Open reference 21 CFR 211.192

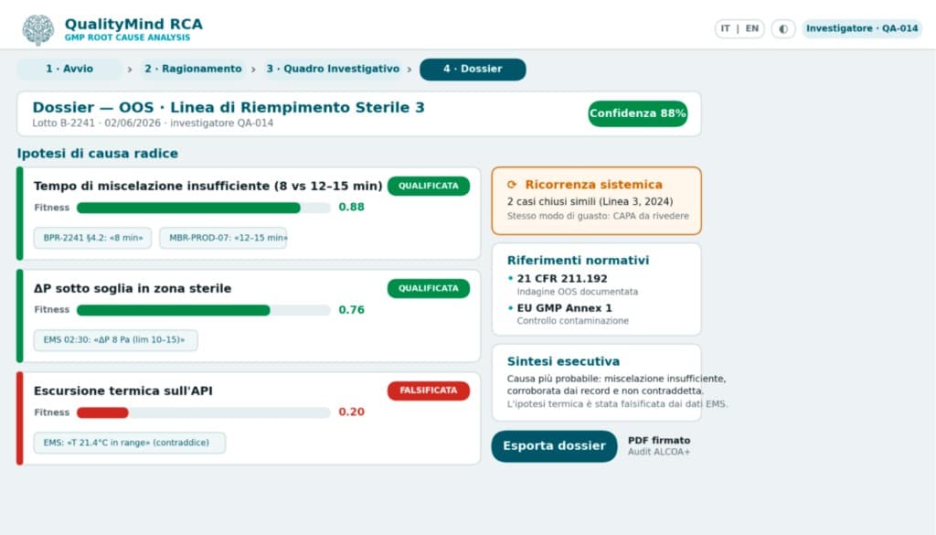tap(562, 279)
